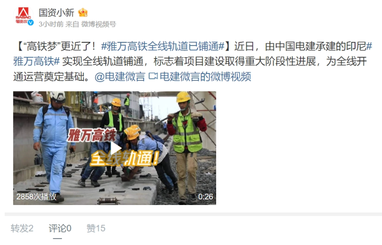Viewport: 382px width, 245px height.
Task: Open the 赞15 tab
Action: click(96, 228)
